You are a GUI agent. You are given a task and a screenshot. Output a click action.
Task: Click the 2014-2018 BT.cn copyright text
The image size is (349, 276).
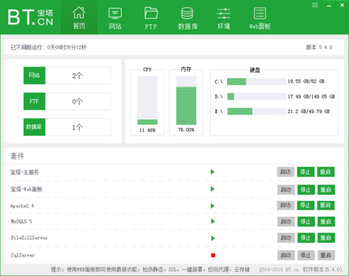tap(279, 270)
